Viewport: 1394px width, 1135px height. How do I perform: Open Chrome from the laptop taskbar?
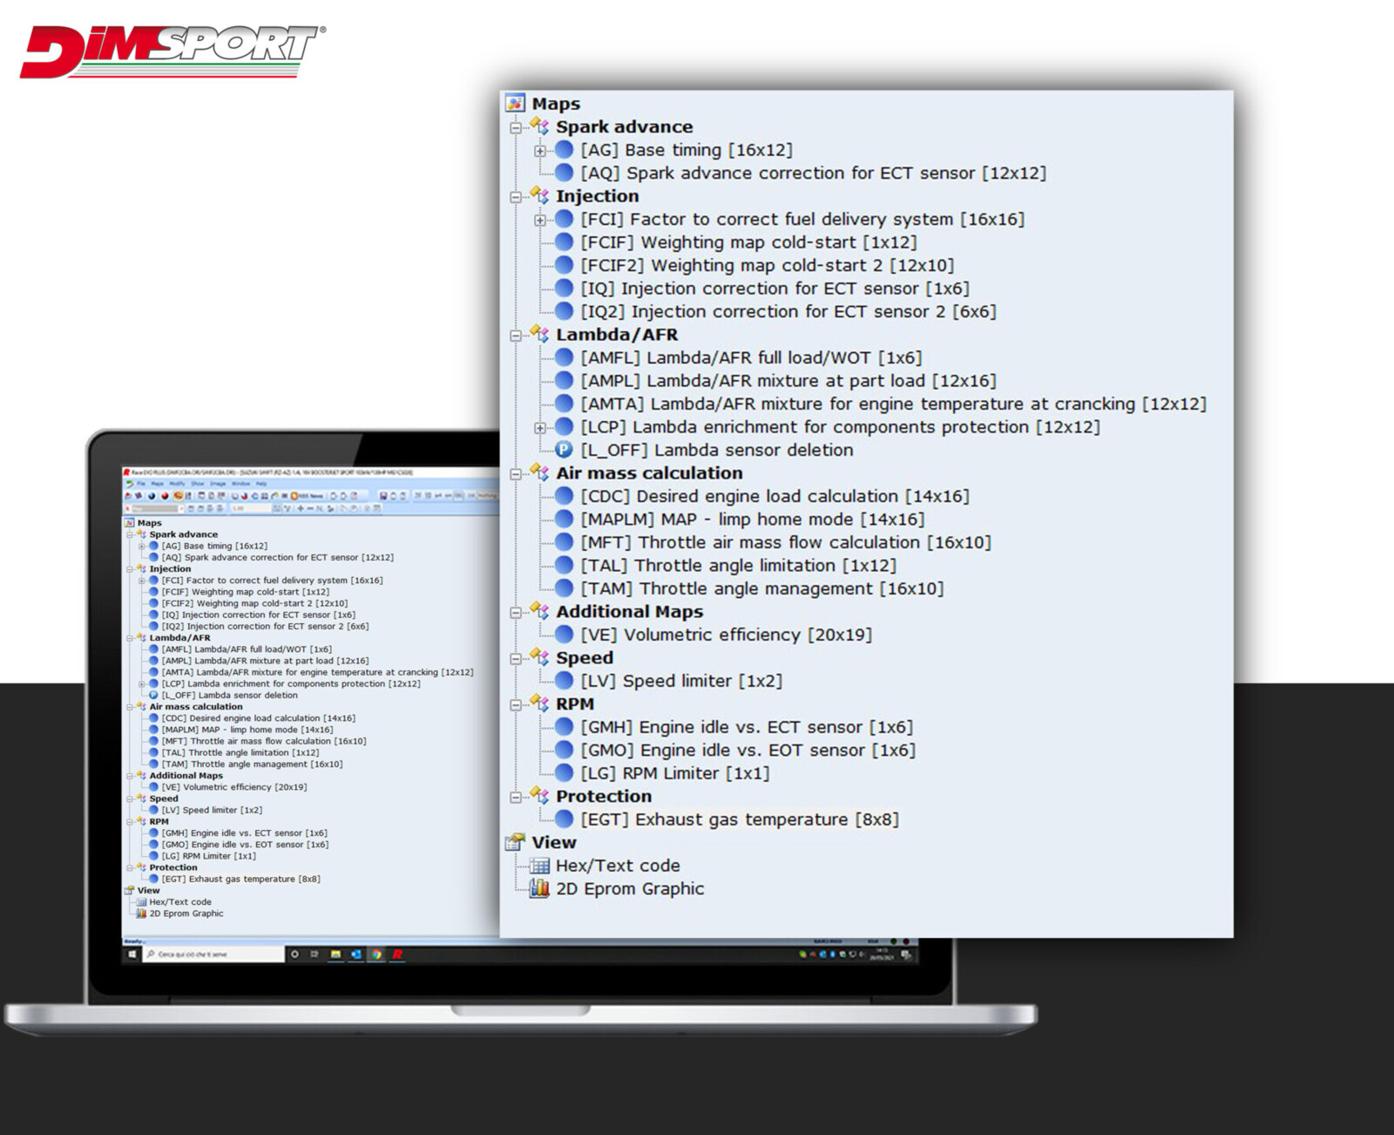coord(376,955)
